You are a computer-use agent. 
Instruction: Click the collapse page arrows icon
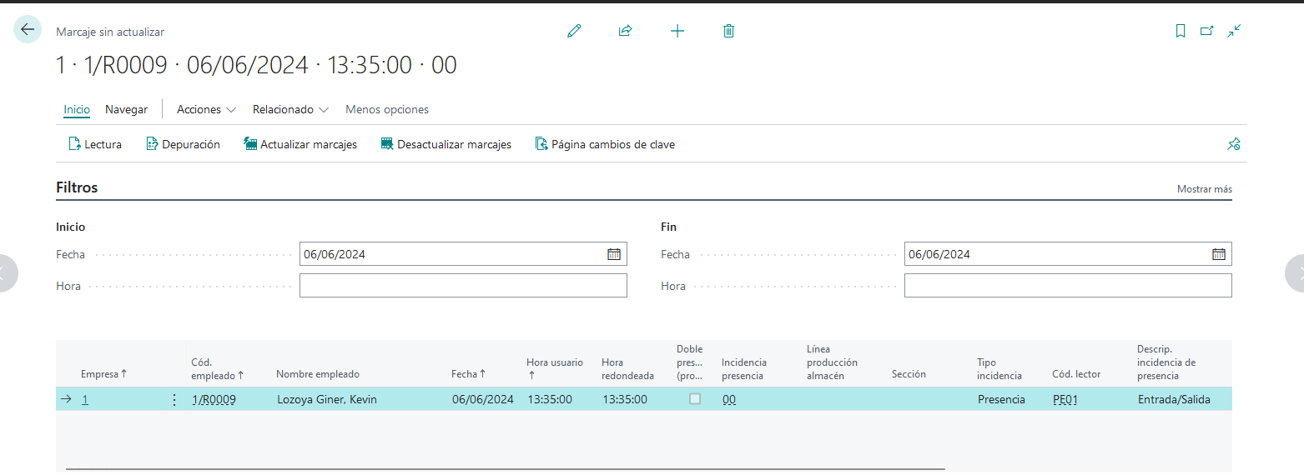click(x=1234, y=31)
